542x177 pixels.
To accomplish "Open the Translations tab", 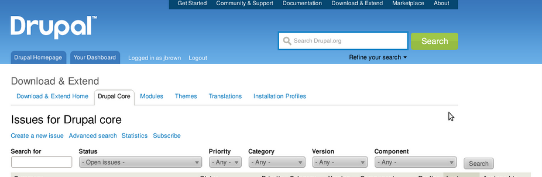I will pyautogui.click(x=225, y=96).
